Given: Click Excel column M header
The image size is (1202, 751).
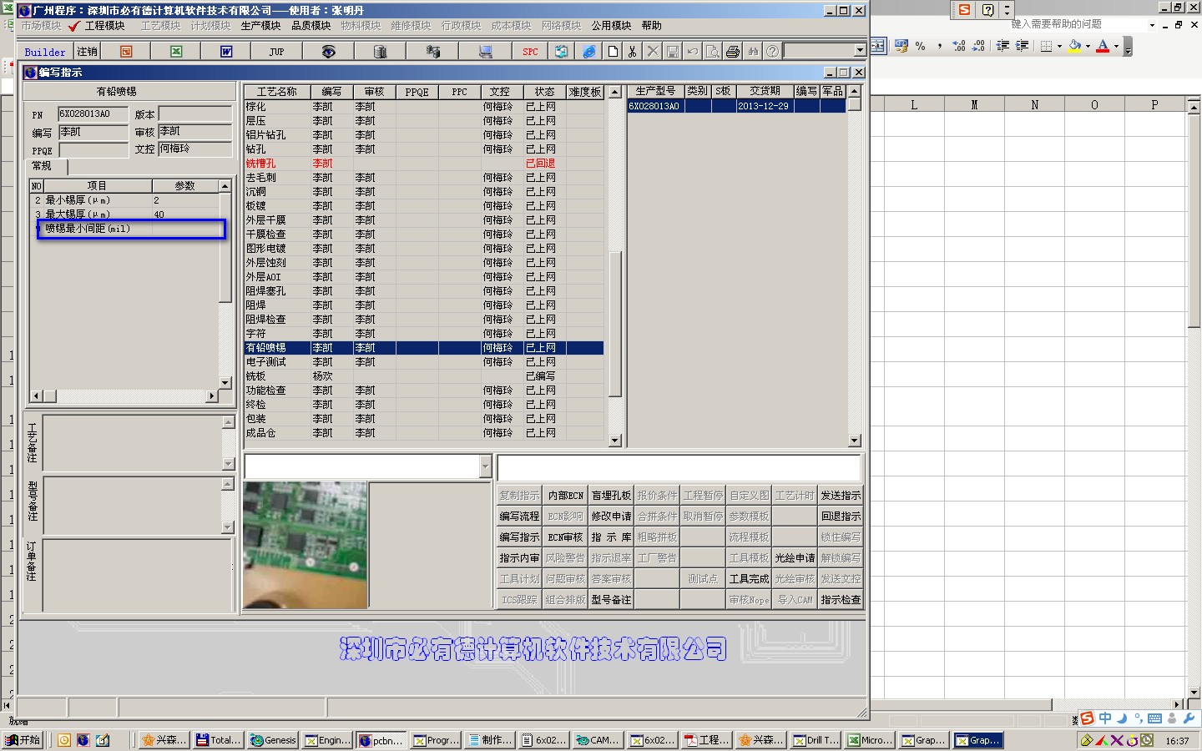Looking at the screenshot, I should (974, 105).
